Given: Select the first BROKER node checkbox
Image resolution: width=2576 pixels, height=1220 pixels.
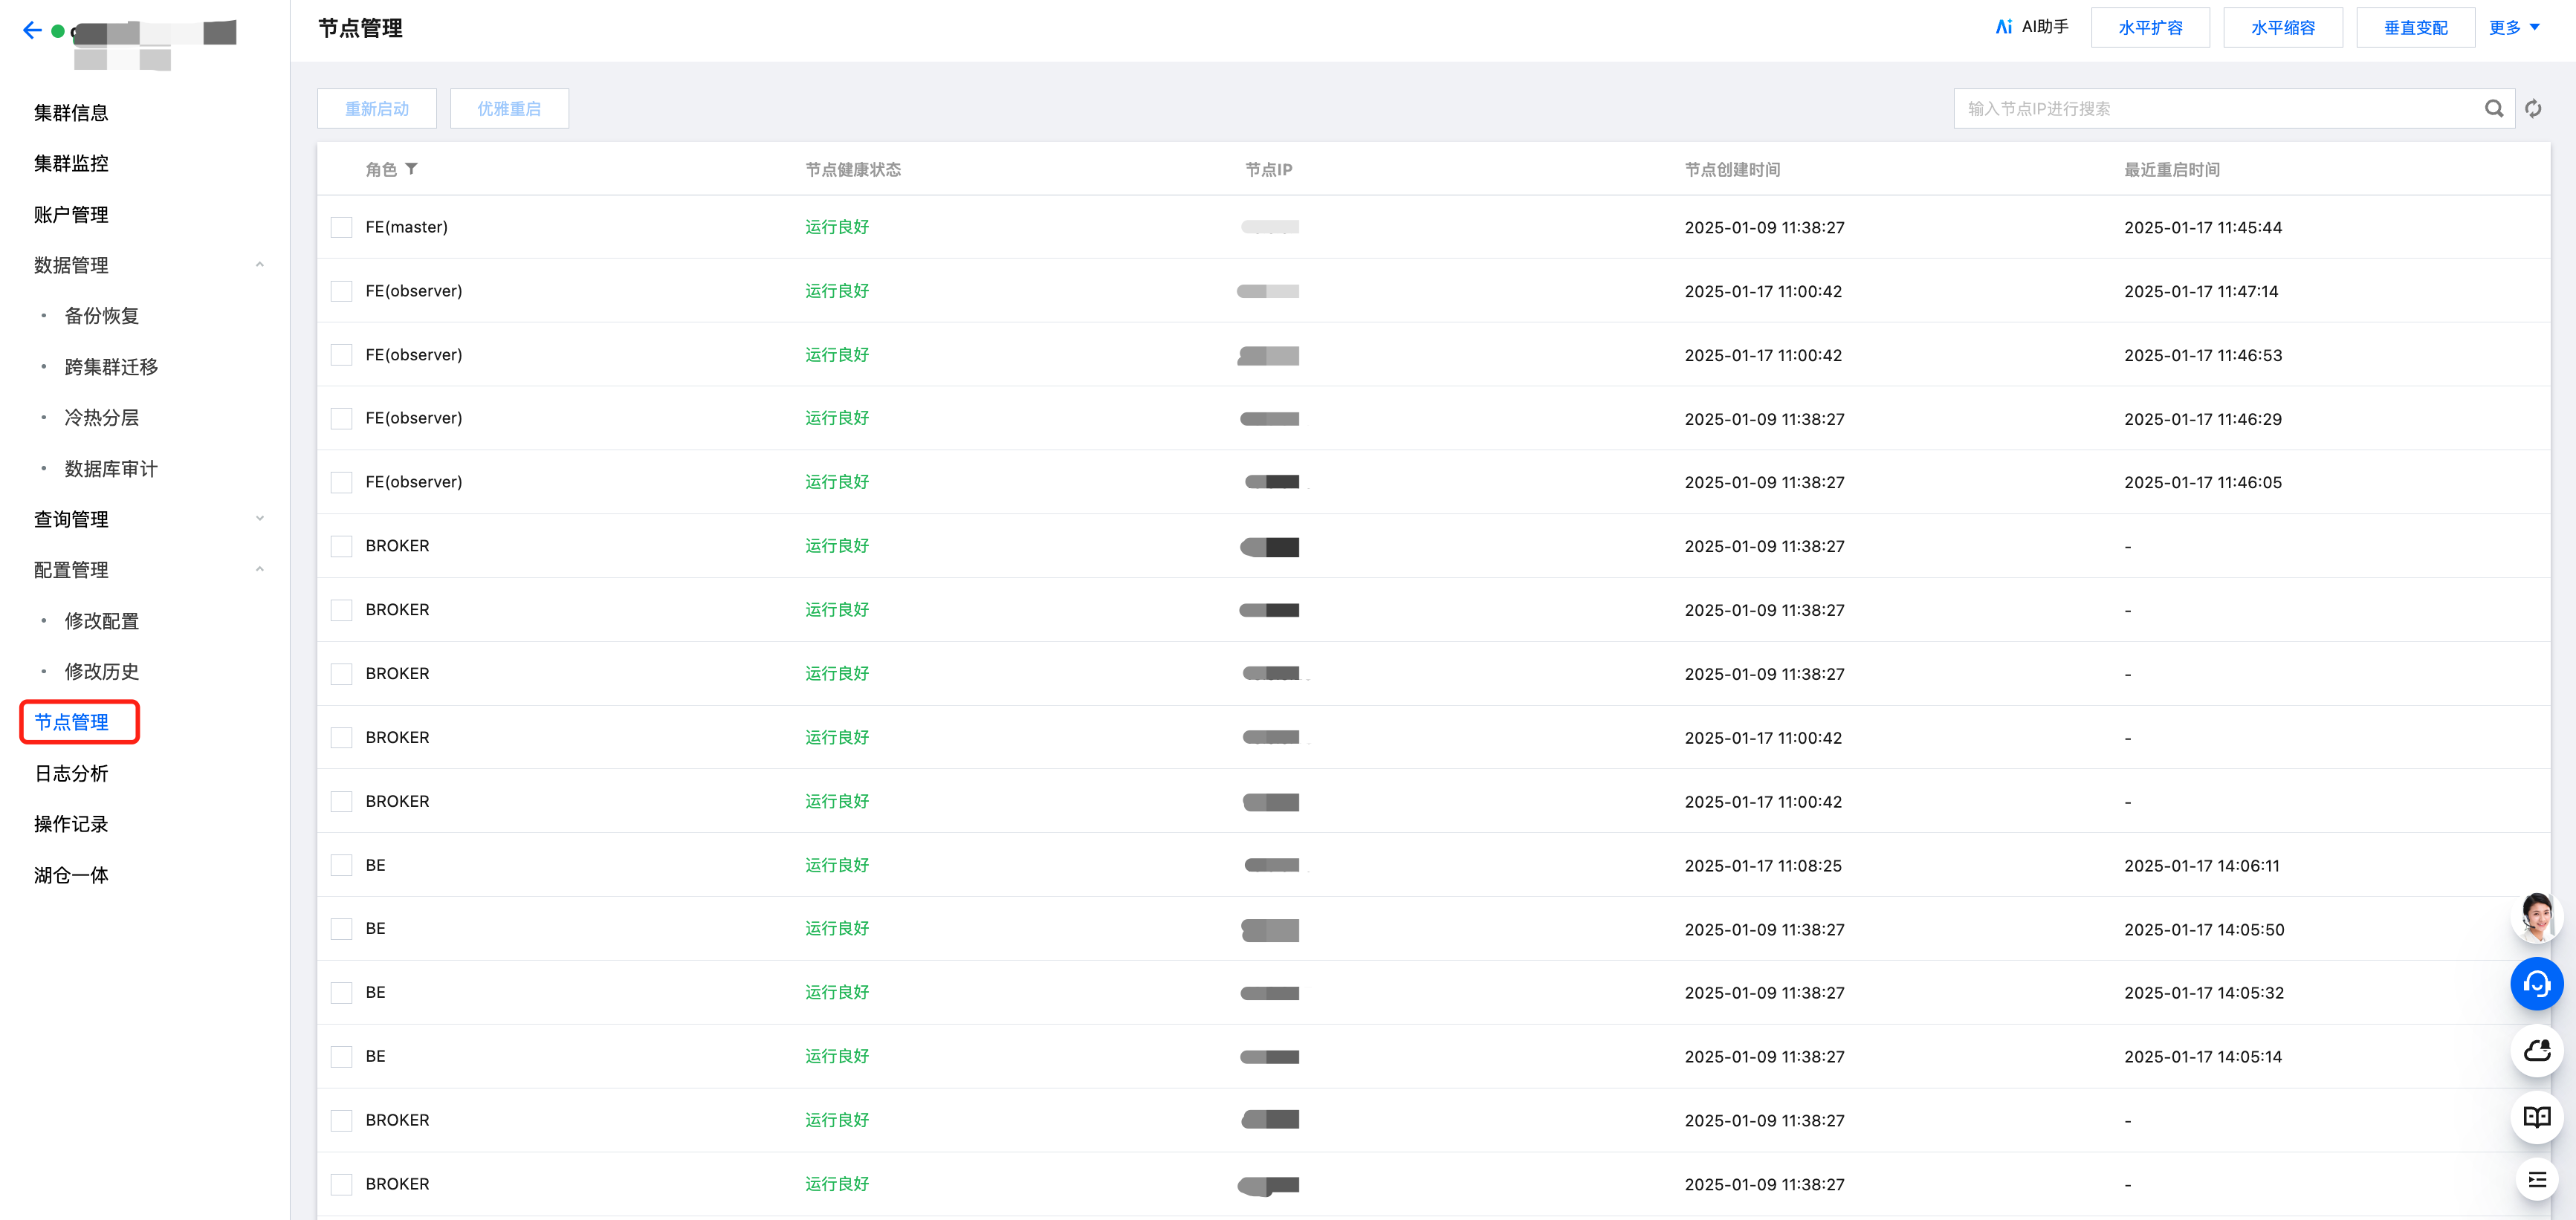Looking at the screenshot, I should click(x=342, y=546).
